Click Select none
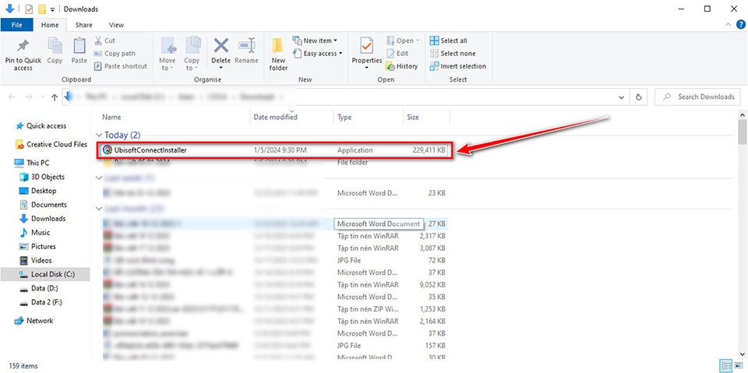 click(453, 54)
